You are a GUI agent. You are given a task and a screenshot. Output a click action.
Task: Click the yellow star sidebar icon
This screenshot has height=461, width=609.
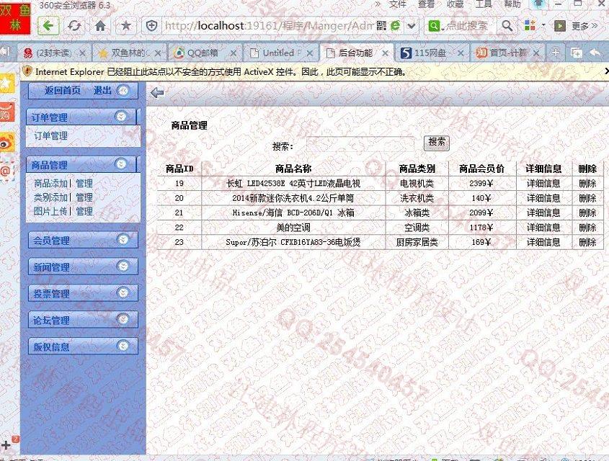tap(7, 84)
